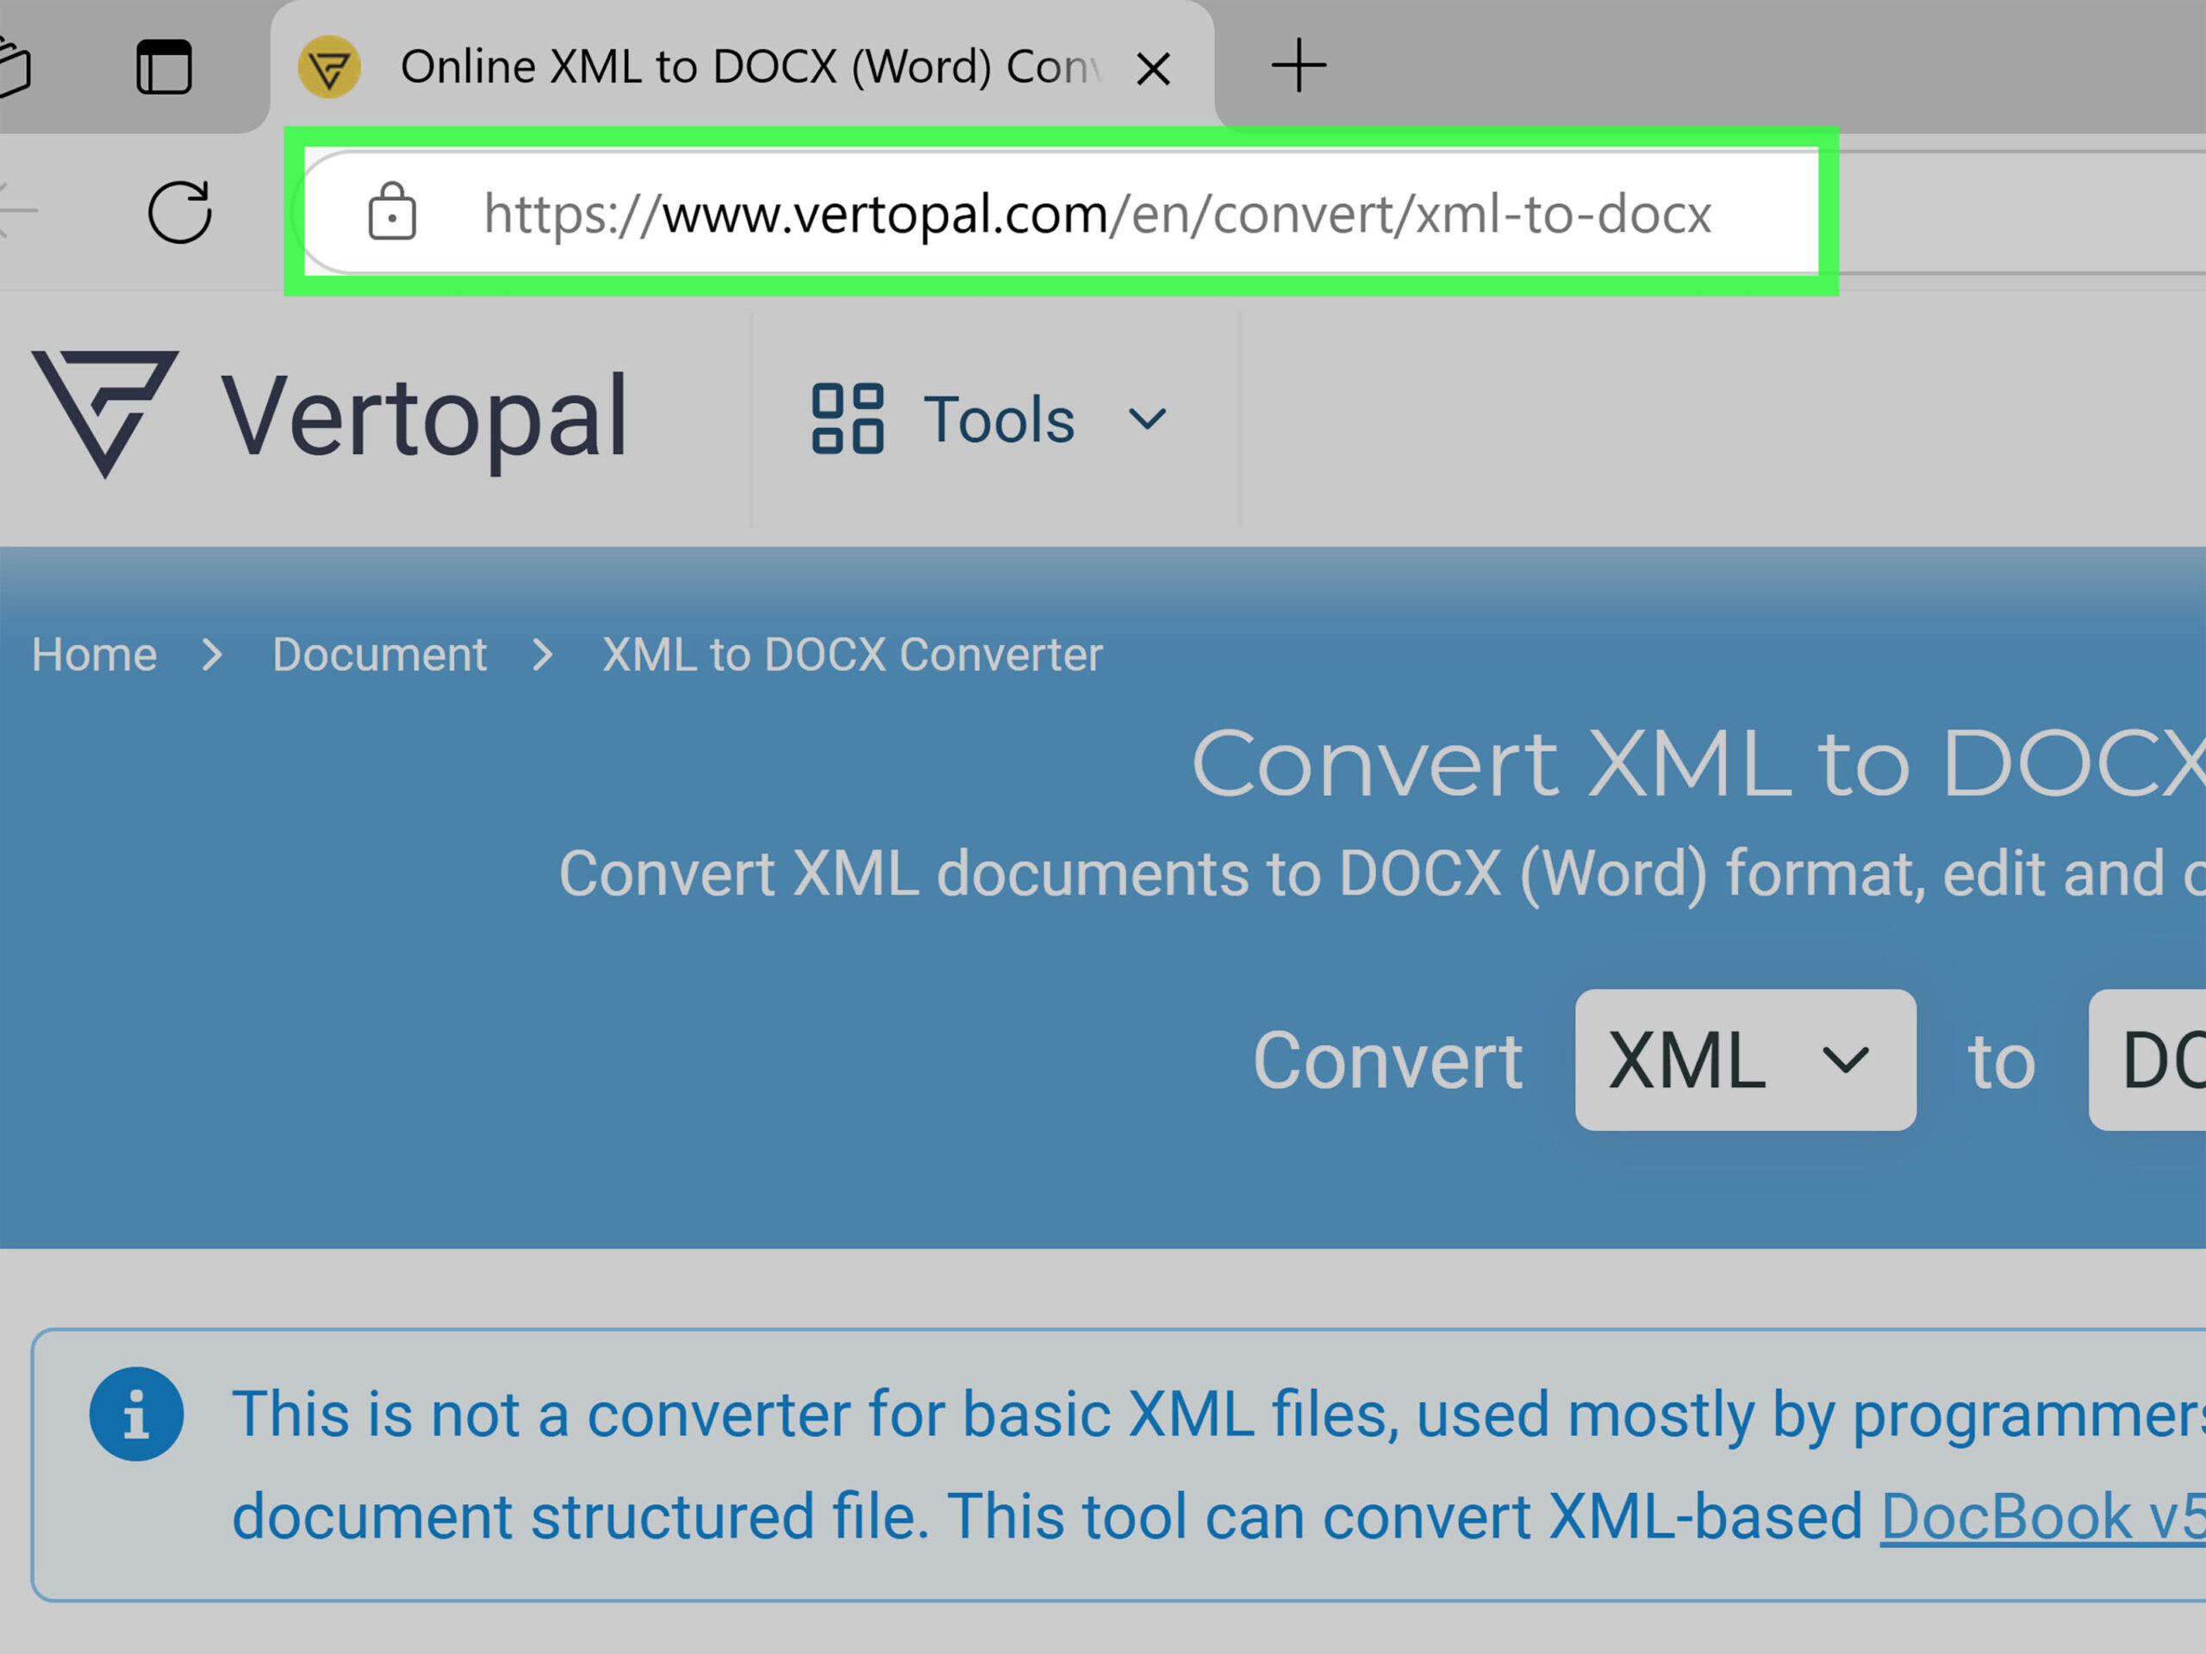Open the tab actions panel icon
The width and height of the screenshot is (2206, 1654).
164,67
